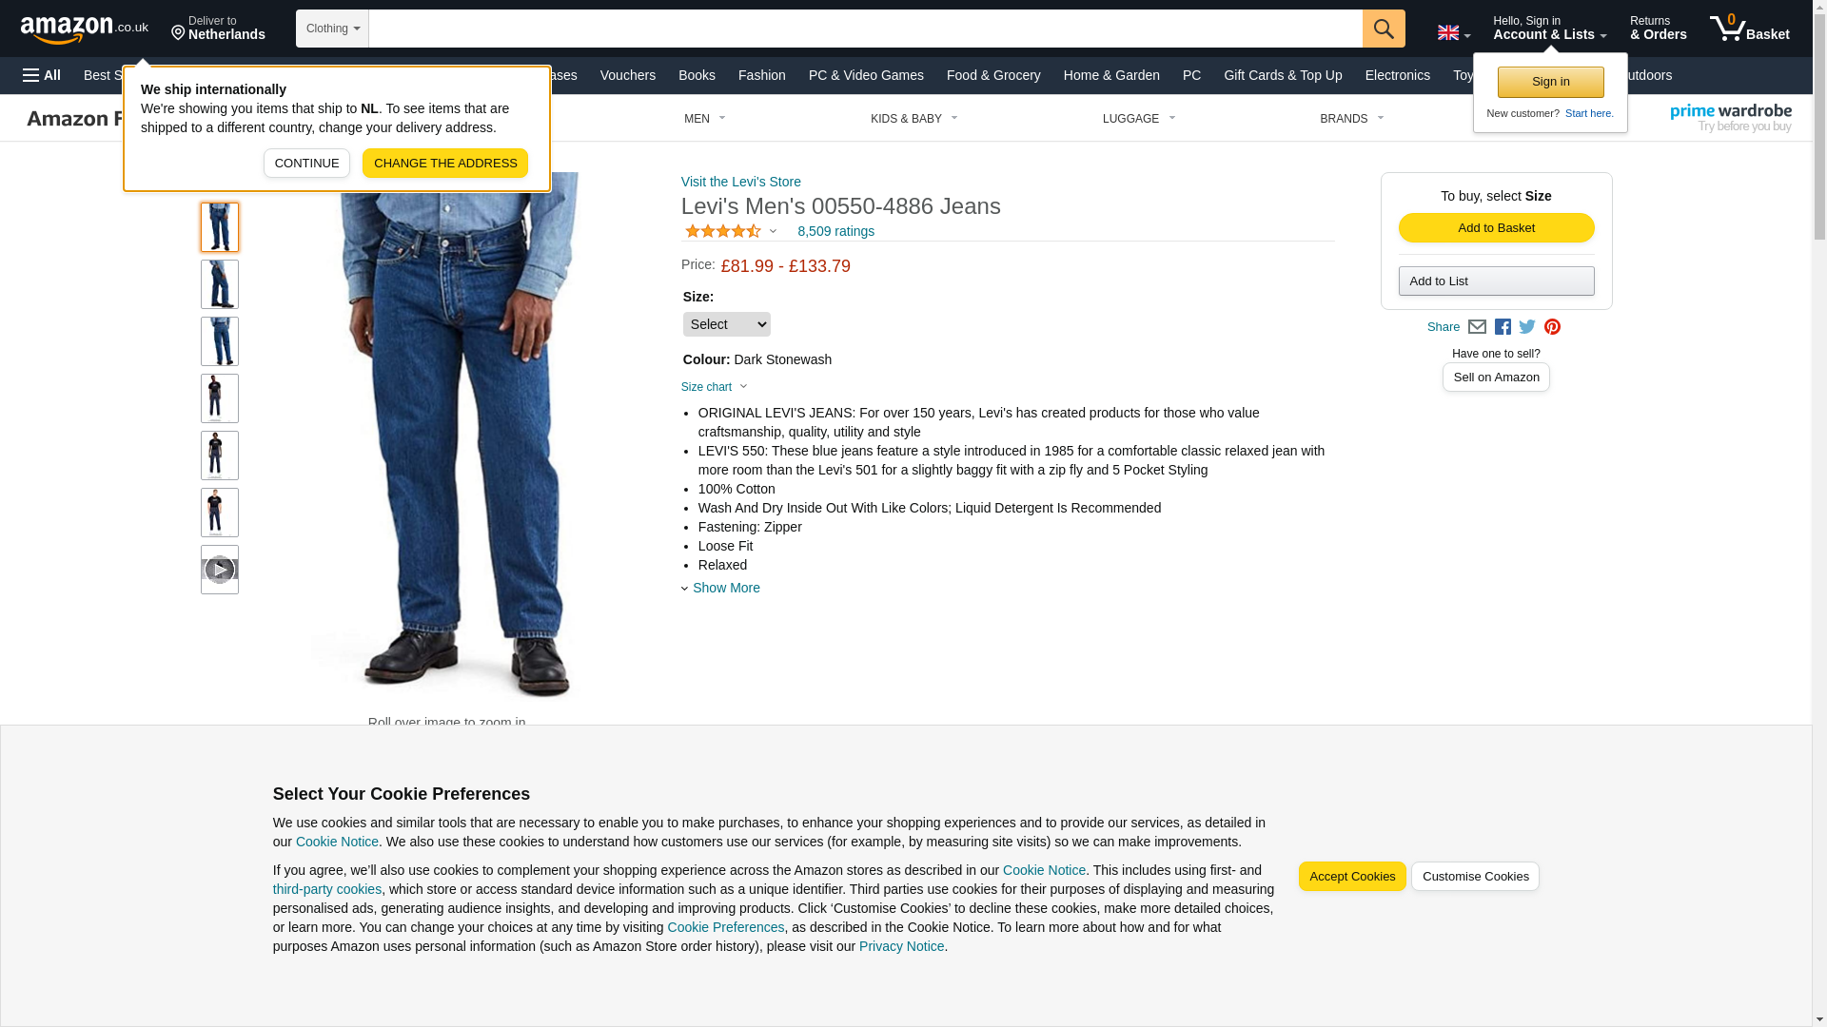
Task: Expand the Size chart link
Action: 715,387
